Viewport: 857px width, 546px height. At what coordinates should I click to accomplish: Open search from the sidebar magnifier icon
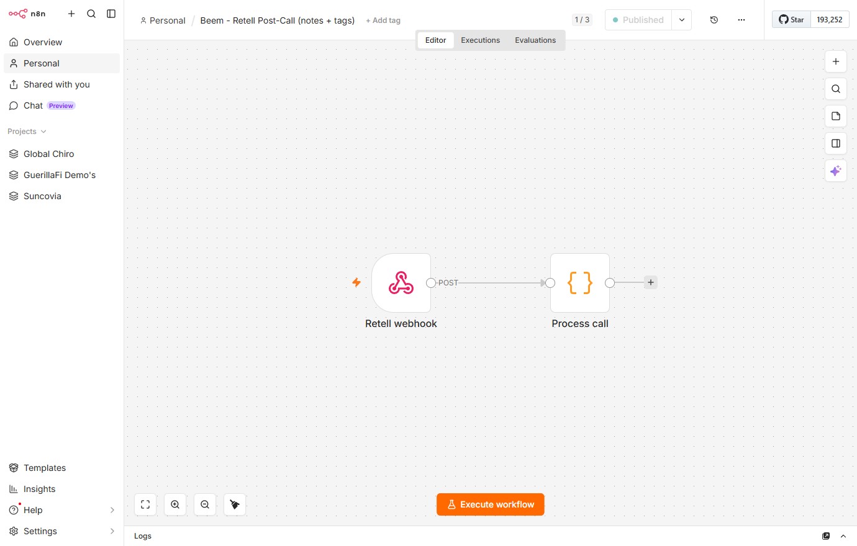tap(91, 14)
